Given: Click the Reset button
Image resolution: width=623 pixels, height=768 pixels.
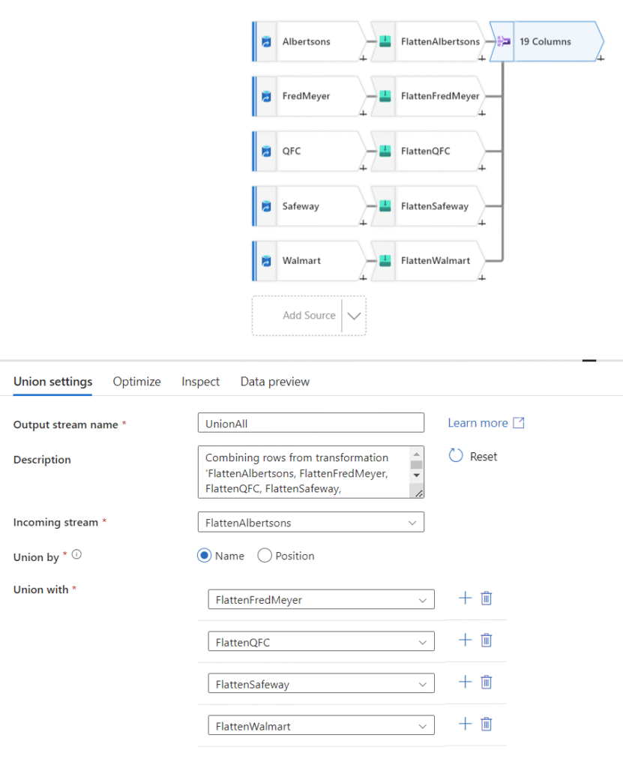Looking at the screenshot, I should point(473,456).
